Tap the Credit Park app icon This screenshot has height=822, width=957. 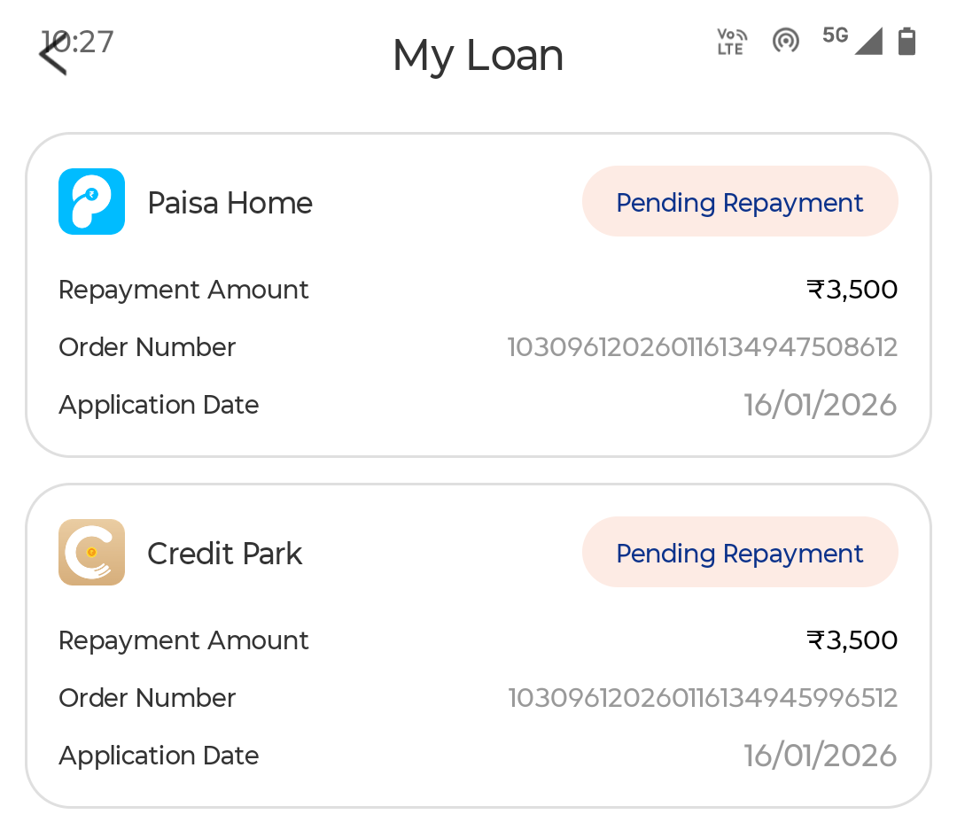point(91,553)
